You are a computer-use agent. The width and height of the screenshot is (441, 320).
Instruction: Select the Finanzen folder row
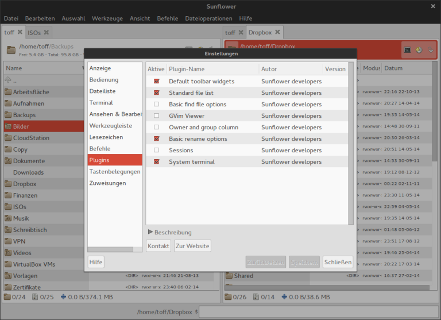pyautogui.click(x=44, y=195)
